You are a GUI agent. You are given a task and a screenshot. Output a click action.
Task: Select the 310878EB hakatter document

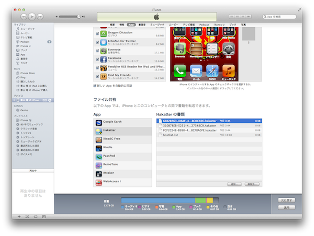point(209,126)
